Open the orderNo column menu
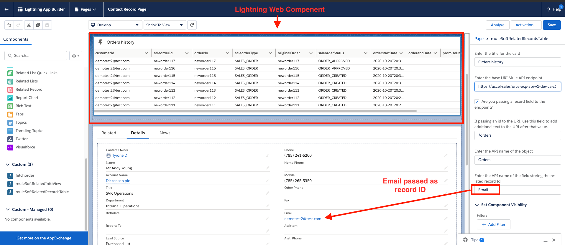This screenshot has height=245, width=565. click(x=227, y=53)
